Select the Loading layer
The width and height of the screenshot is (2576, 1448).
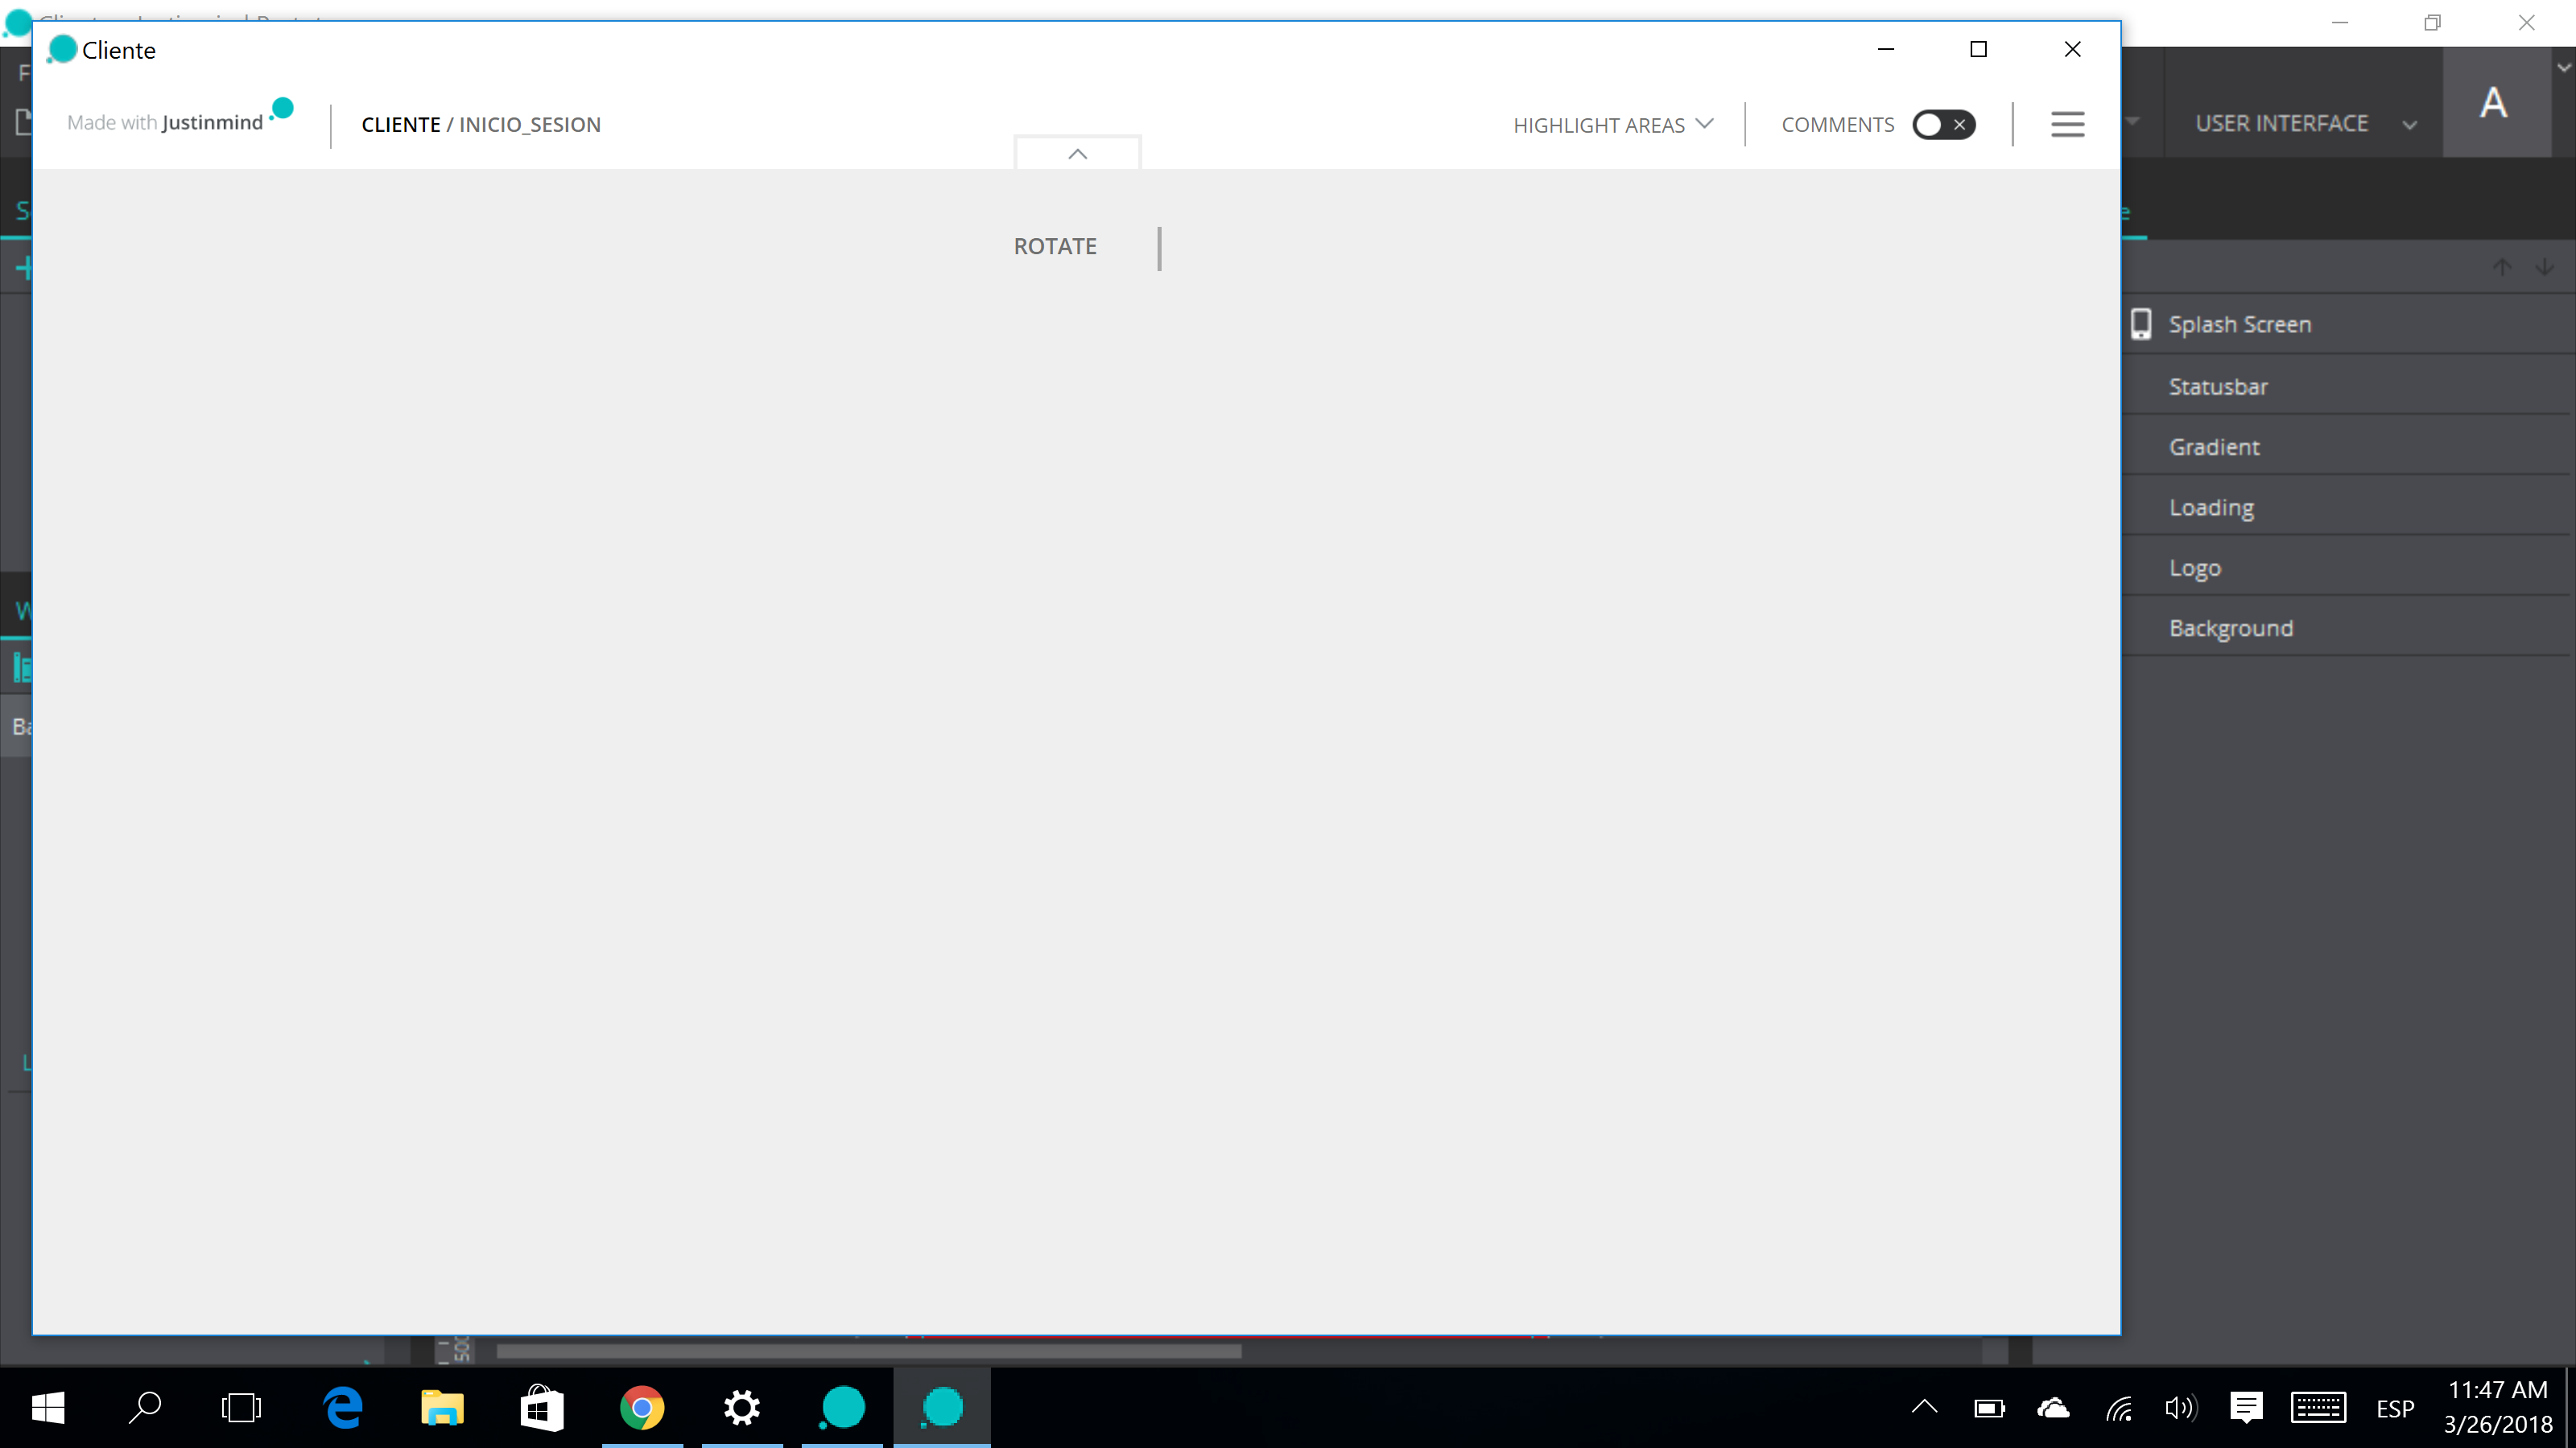click(2210, 508)
